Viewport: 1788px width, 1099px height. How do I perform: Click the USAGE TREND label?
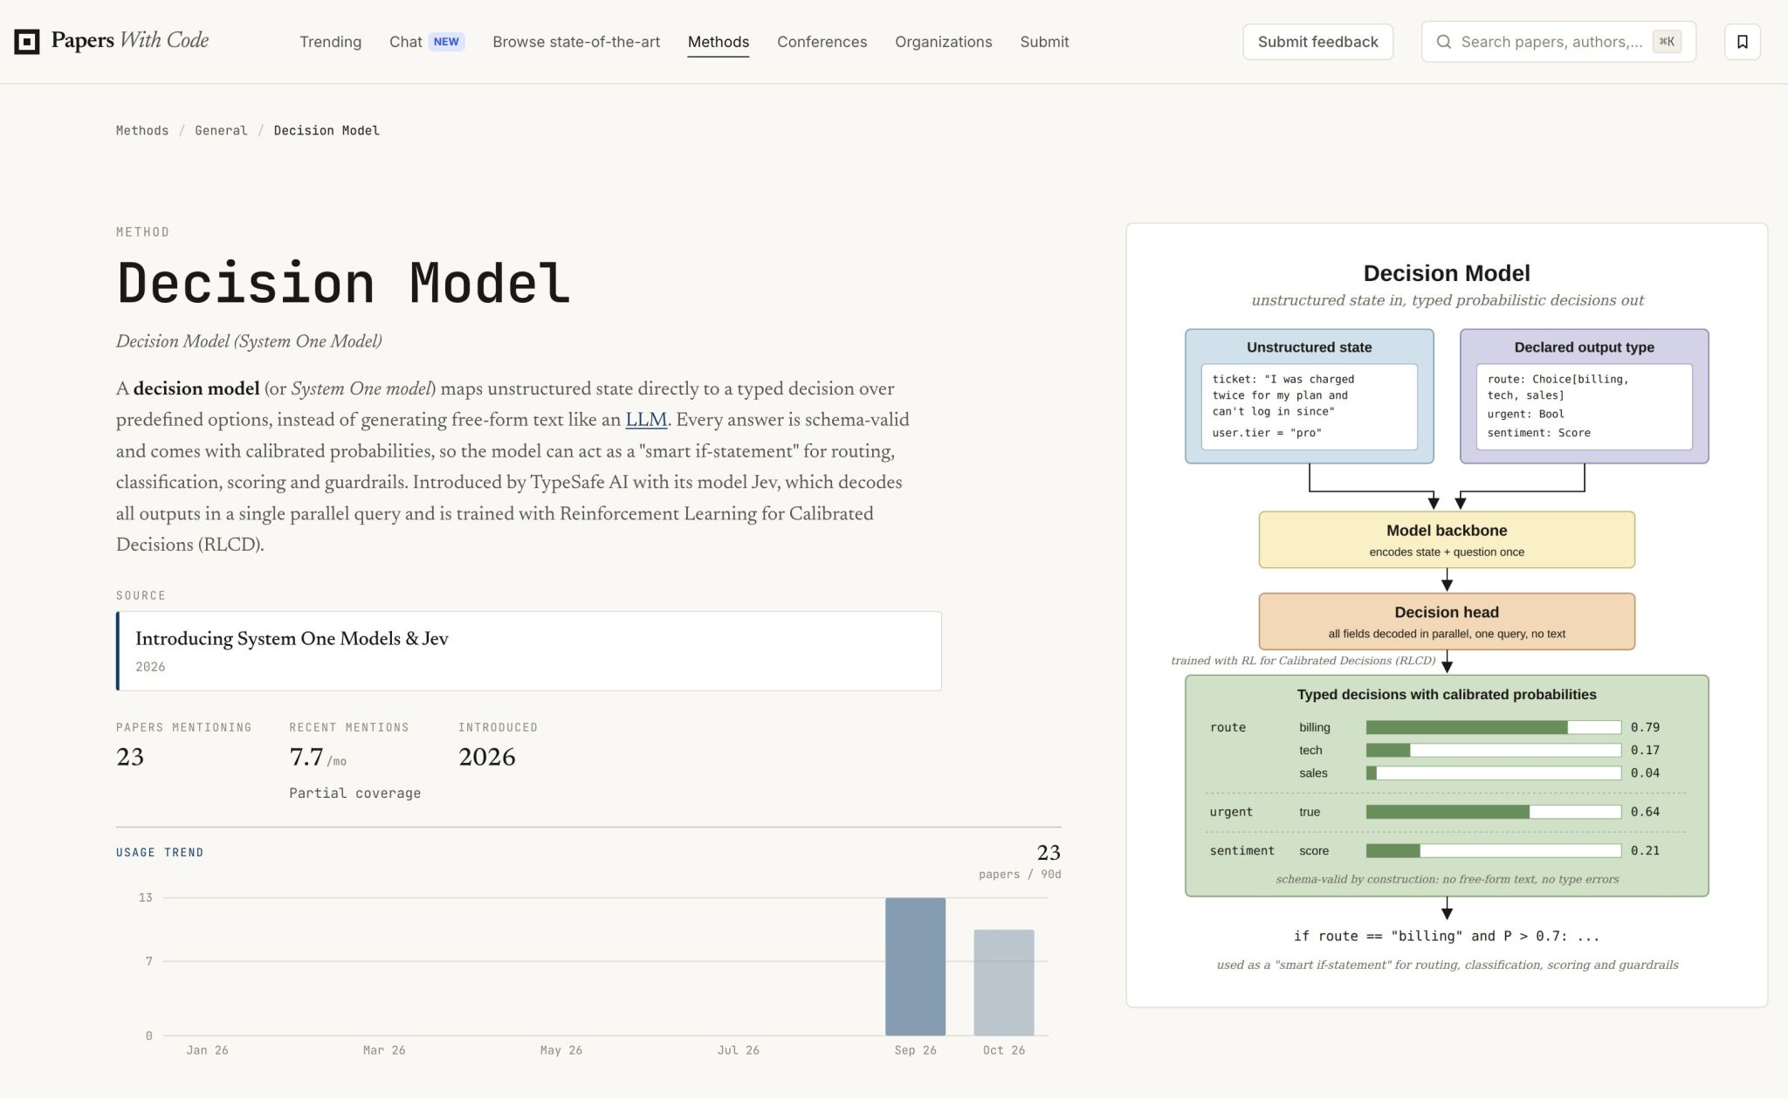click(160, 853)
